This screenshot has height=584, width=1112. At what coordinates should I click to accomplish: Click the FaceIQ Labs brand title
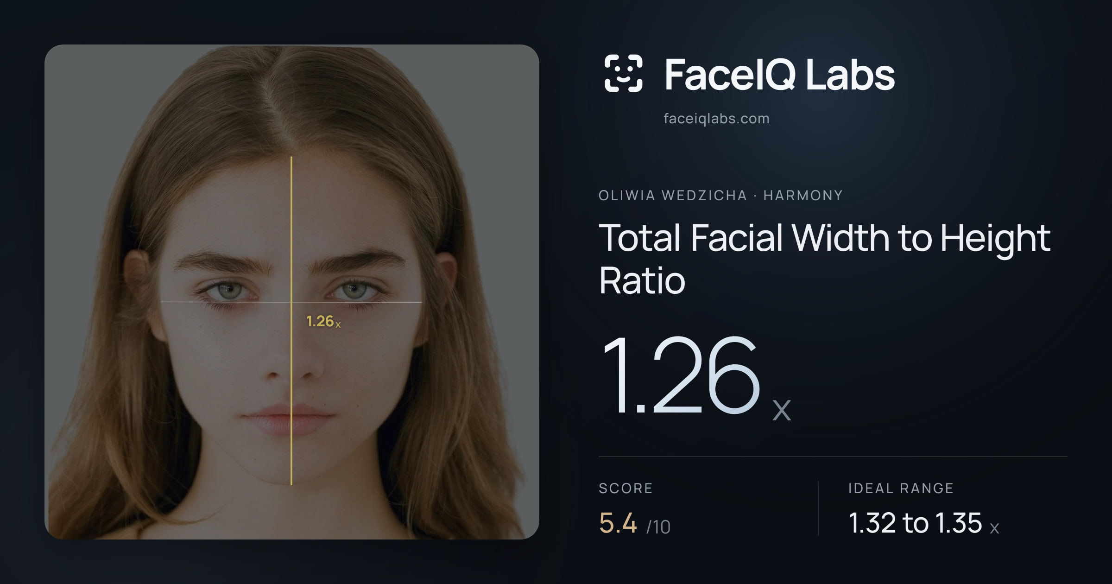pyautogui.click(x=779, y=75)
